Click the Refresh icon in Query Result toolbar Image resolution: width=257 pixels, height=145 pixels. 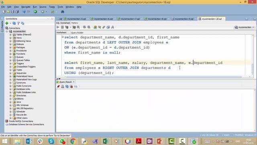67,87
